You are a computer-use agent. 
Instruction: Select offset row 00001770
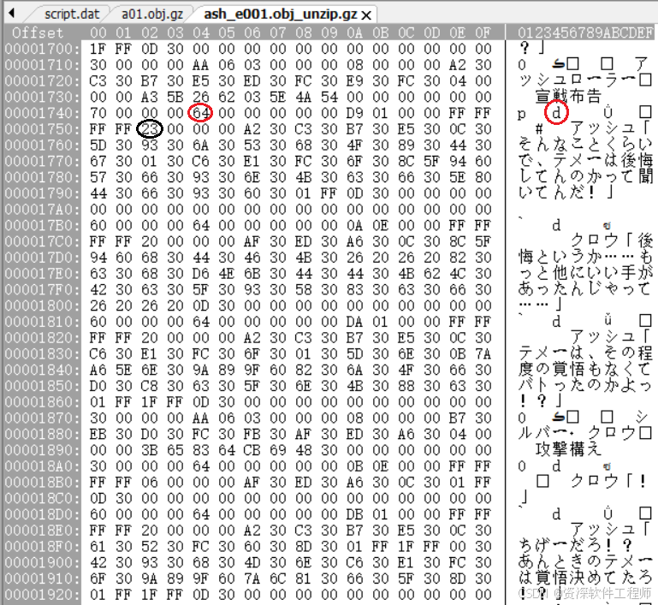(42, 161)
